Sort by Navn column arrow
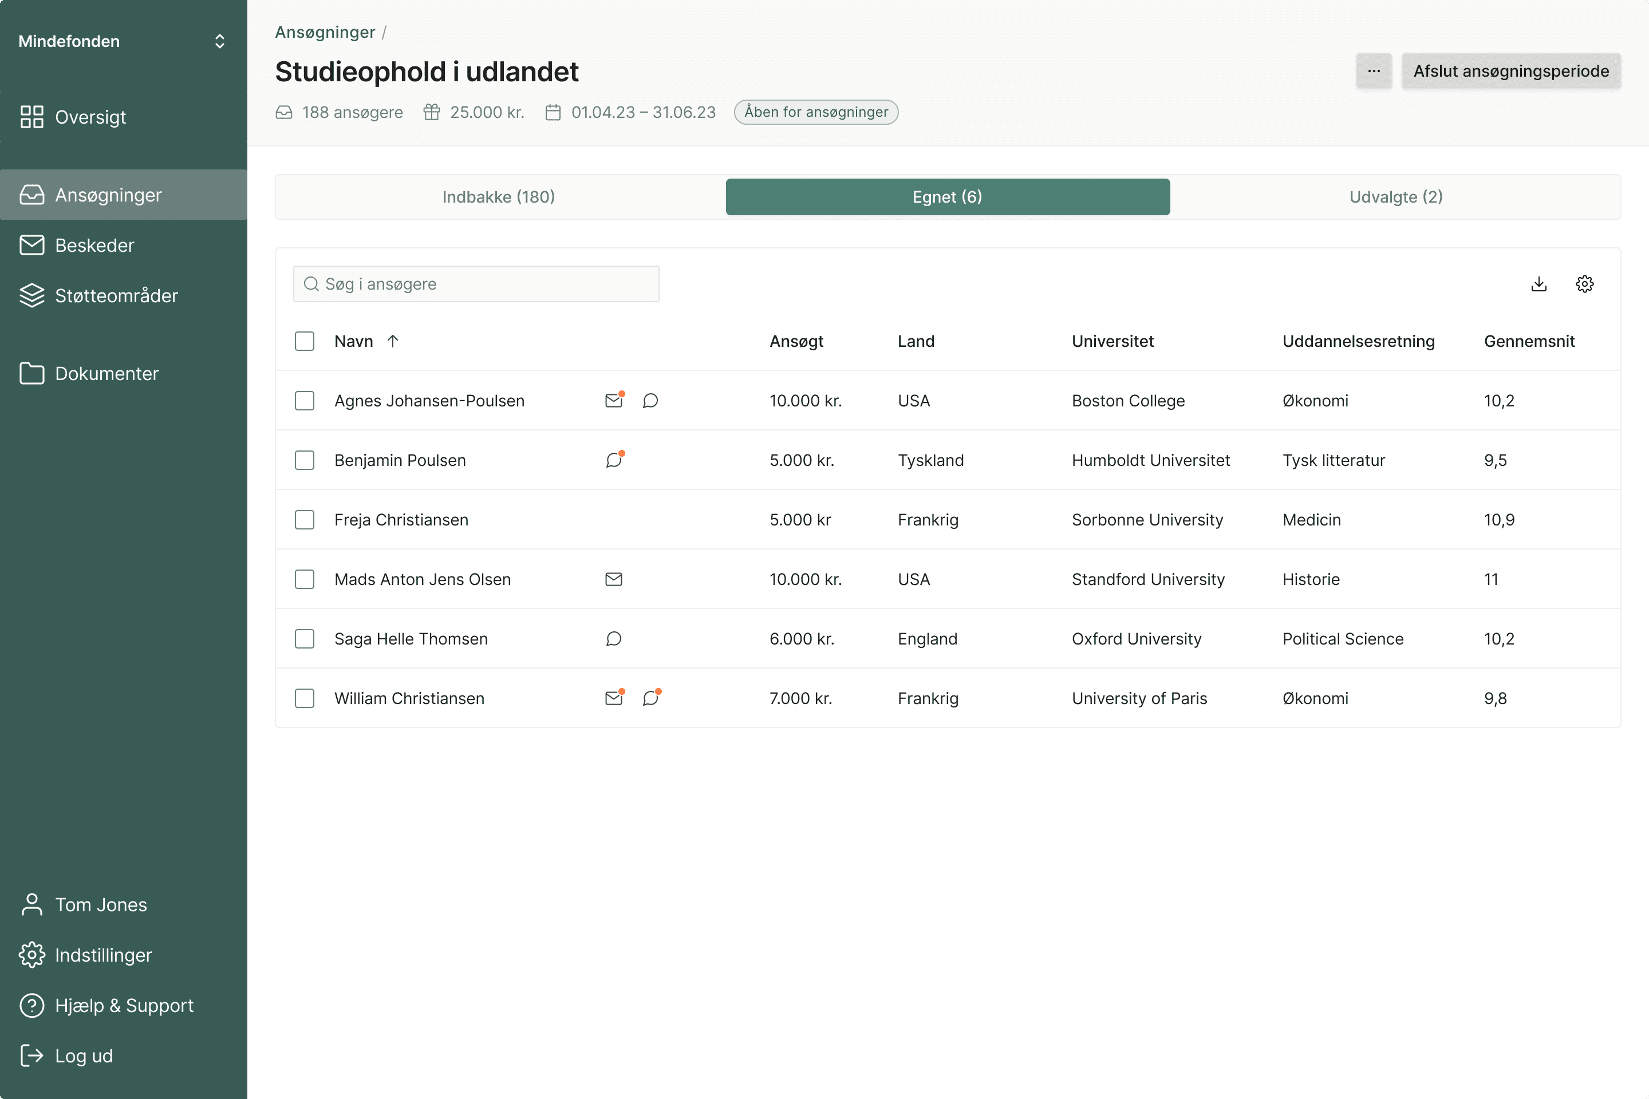This screenshot has height=1099, width=1649. click(393, 341)
